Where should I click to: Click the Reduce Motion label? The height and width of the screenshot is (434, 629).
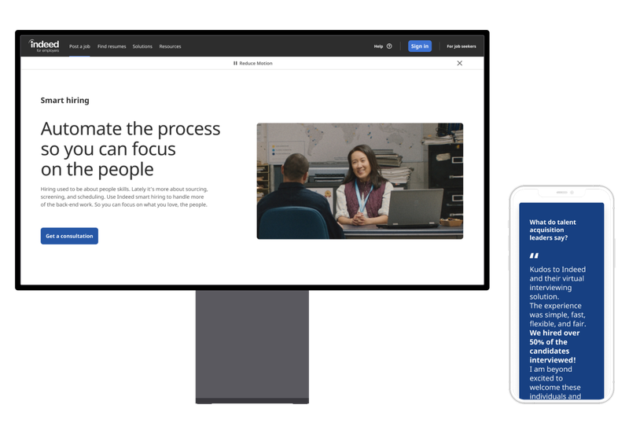(256, 64)
